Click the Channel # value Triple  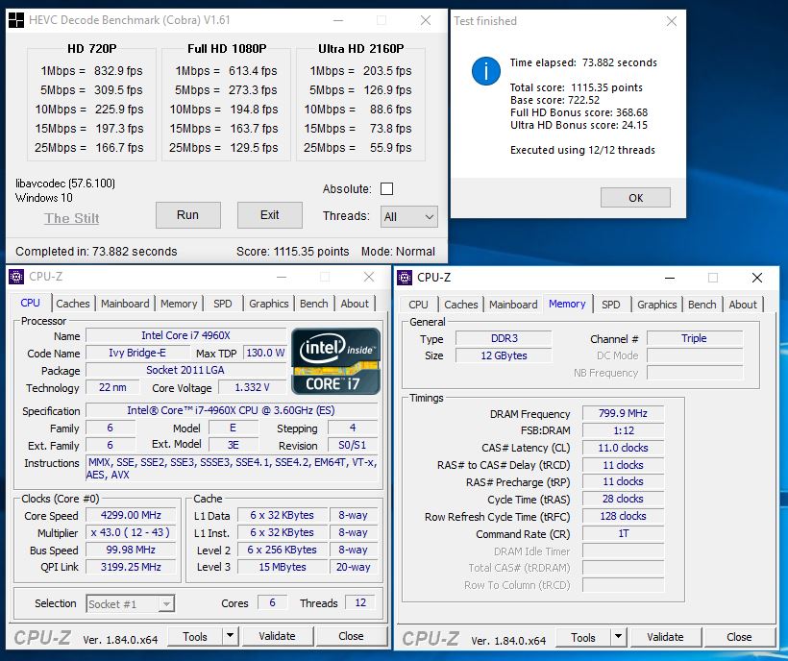pyautogui.click(x=695, y=338)
